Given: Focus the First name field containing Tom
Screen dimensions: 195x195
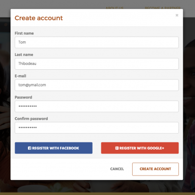Looking at the screenshot, I should point(97,42).
